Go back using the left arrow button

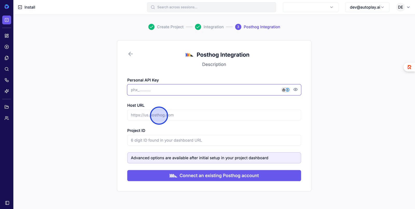click(130, 54)
